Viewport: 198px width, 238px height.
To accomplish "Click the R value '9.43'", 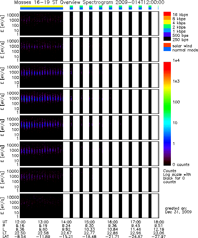I will pyautogui.click(x=136, y=226).
